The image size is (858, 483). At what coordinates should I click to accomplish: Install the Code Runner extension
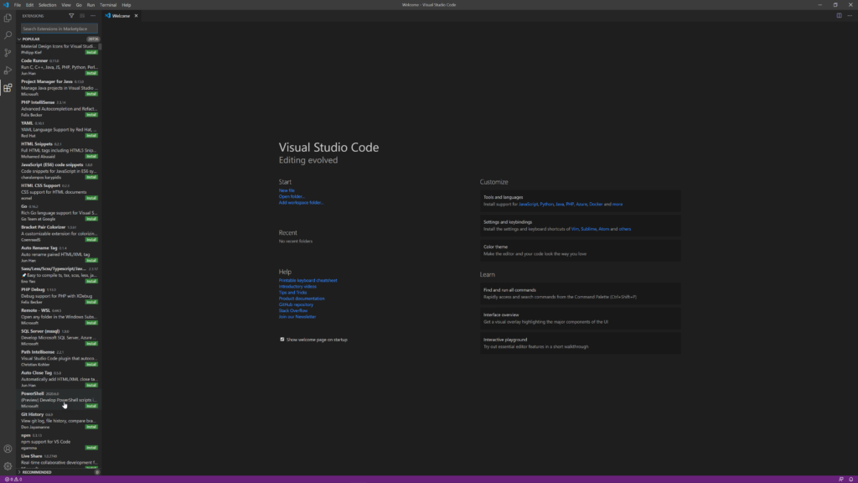point(91,74)
